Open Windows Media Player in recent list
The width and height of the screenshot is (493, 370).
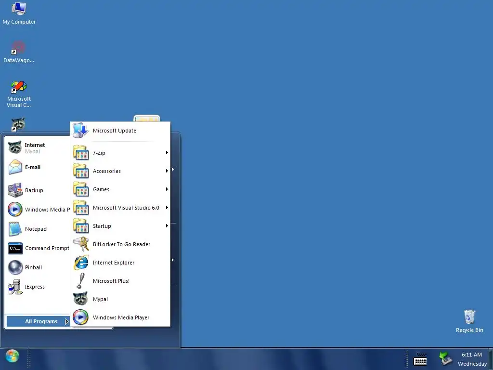[37, 210]
